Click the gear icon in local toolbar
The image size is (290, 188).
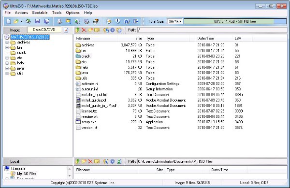(x=113, y=161)
